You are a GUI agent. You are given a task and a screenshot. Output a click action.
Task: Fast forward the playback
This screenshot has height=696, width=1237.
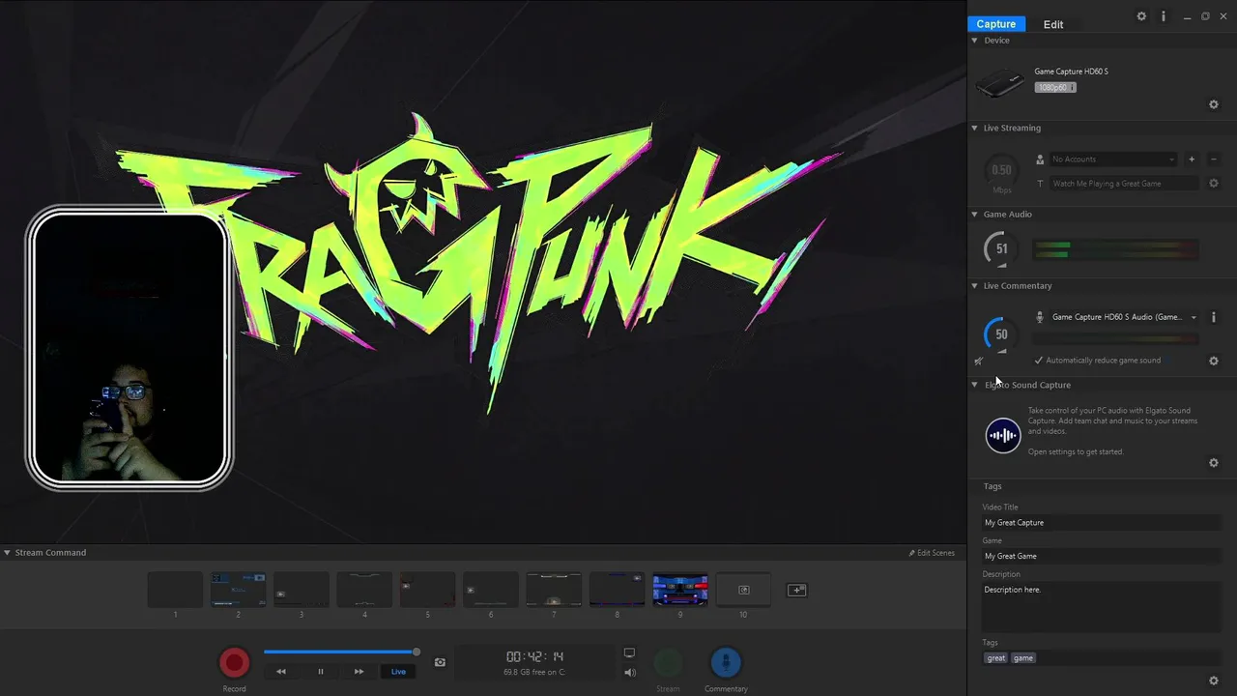pyautogui.click(x=359, y=671)
